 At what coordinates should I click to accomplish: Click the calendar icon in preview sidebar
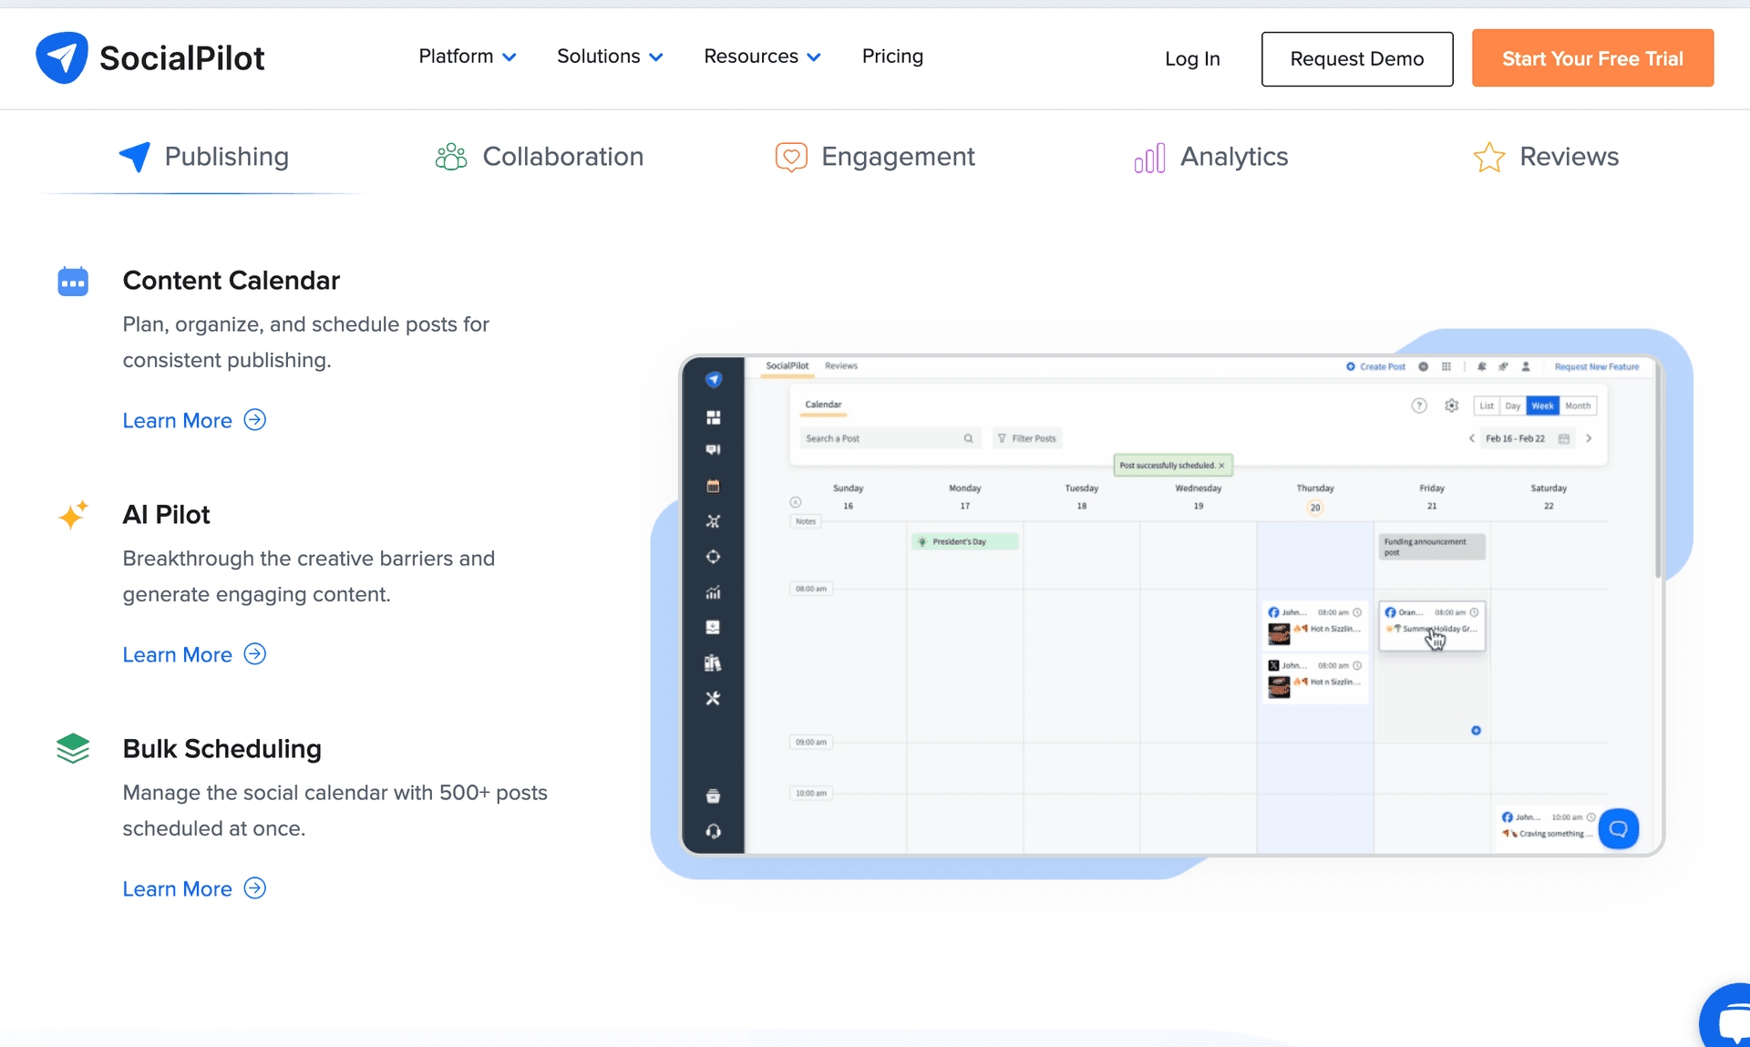pyautogui.click(x=714, y=486)
